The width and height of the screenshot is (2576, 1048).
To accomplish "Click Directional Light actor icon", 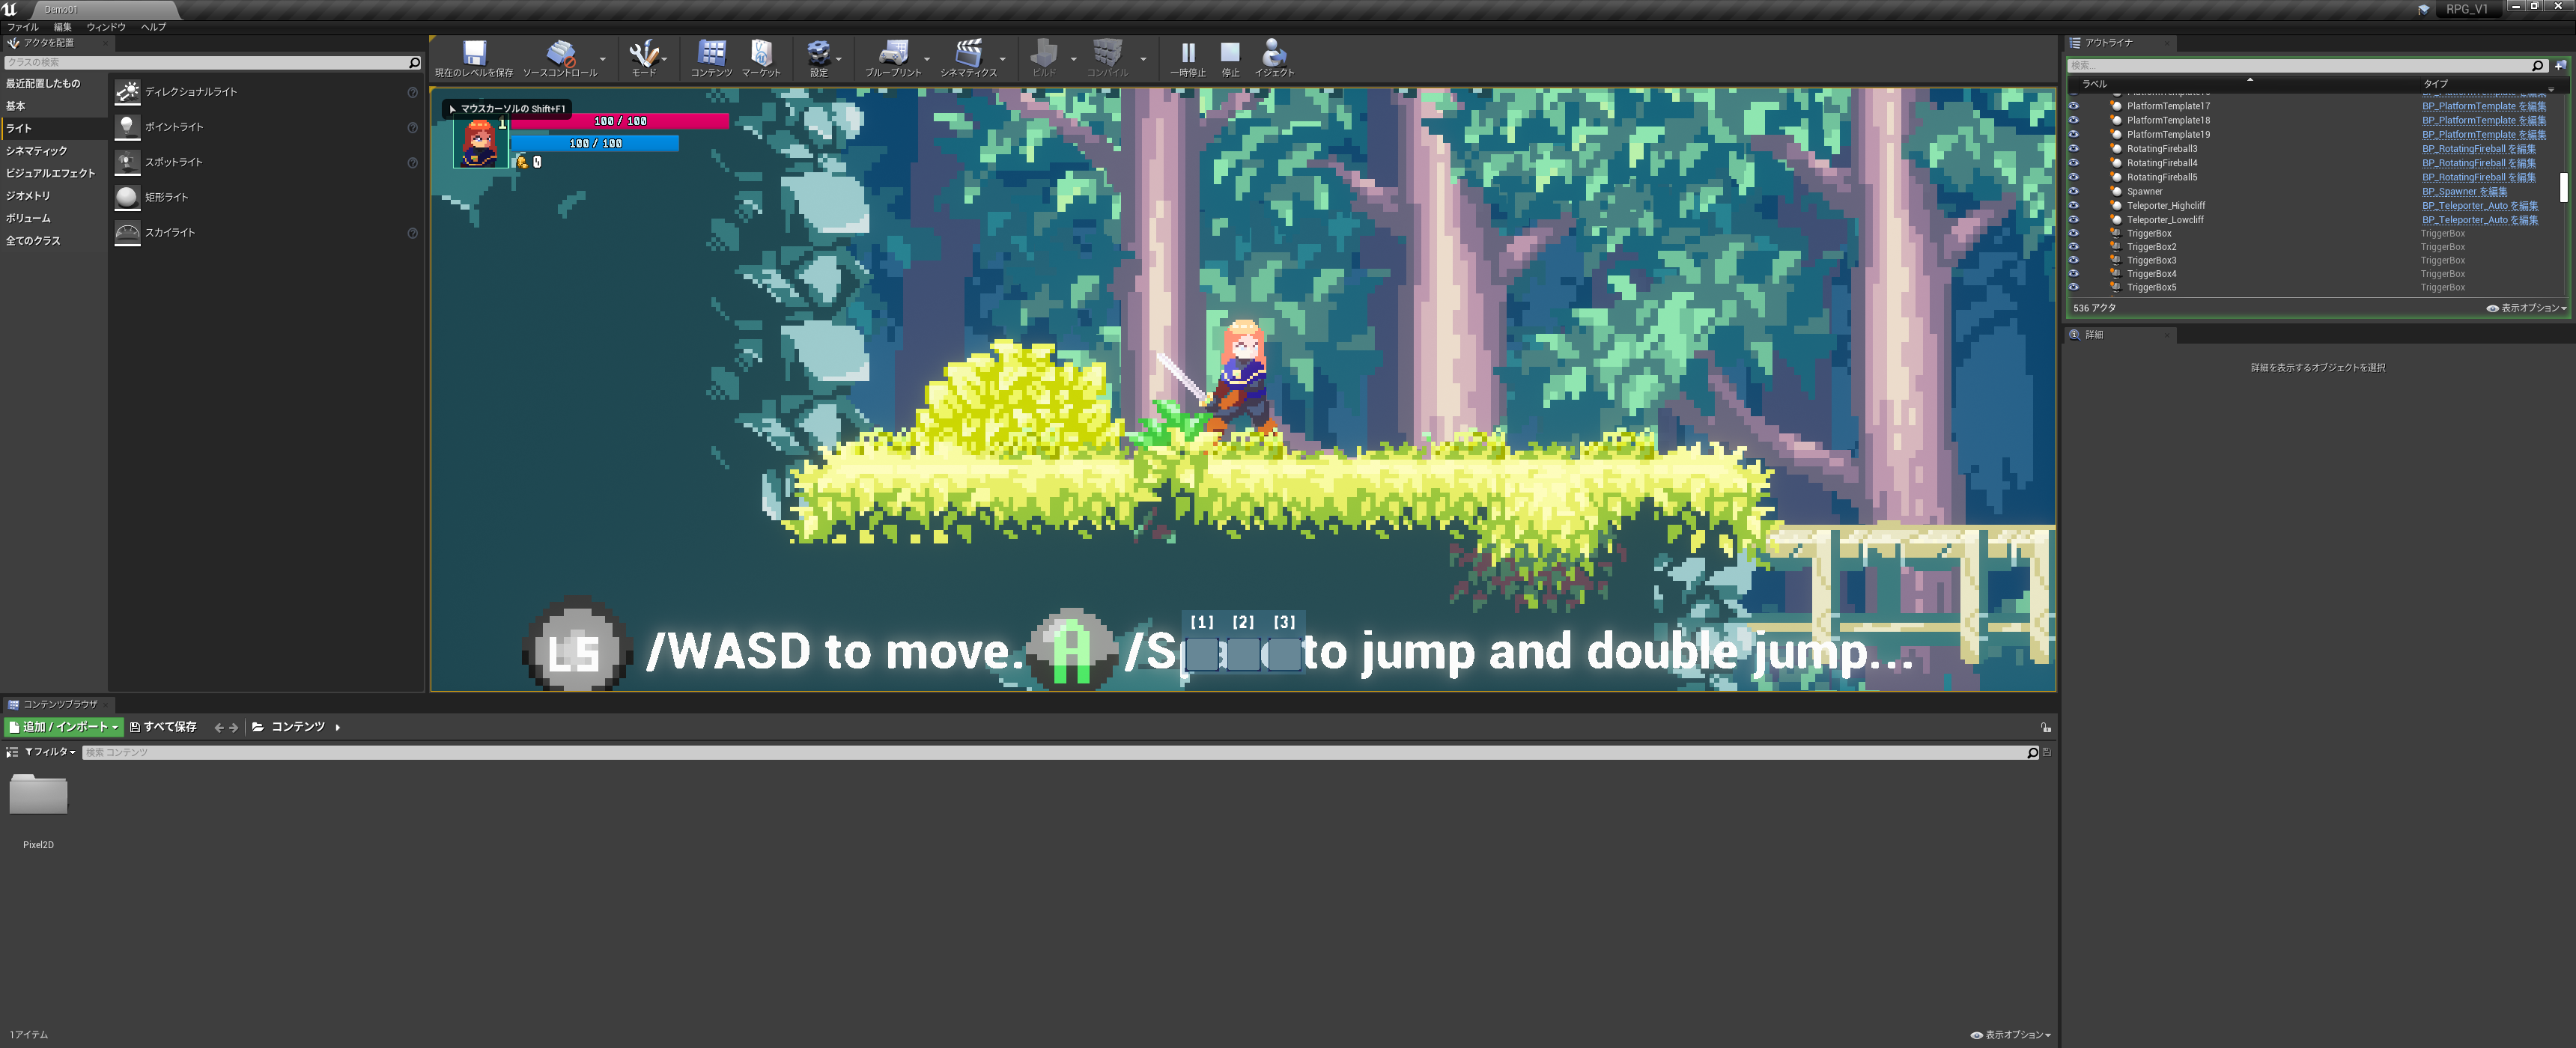I will (x=127, y=92).
